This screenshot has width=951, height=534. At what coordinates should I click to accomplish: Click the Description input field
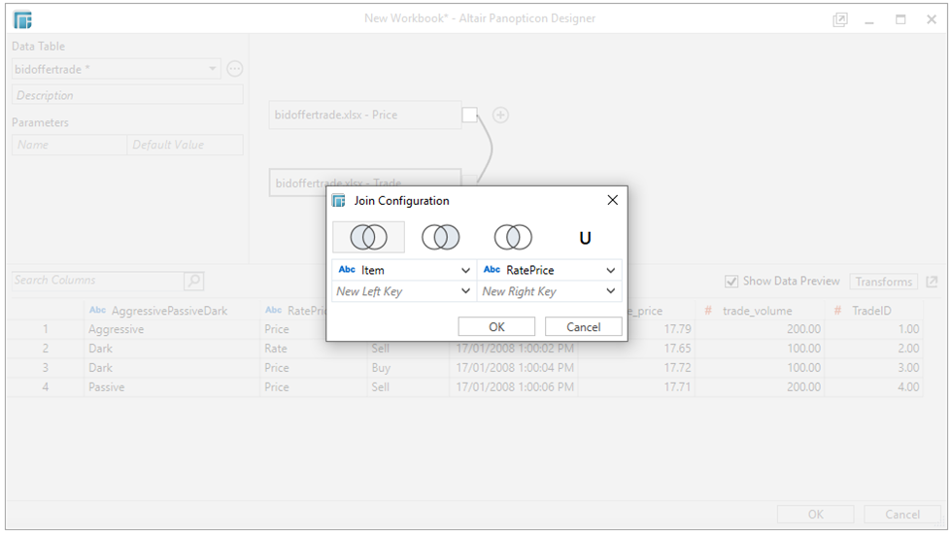[x=127, y=95]
